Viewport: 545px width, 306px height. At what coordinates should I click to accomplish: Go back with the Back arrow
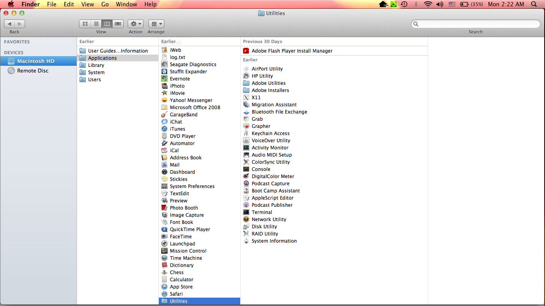10,24
